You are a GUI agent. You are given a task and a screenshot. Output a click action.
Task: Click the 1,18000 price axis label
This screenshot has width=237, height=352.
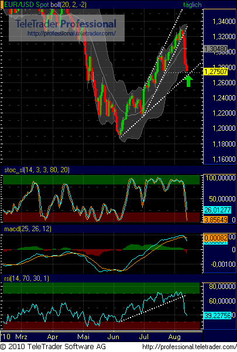point(224,144)
